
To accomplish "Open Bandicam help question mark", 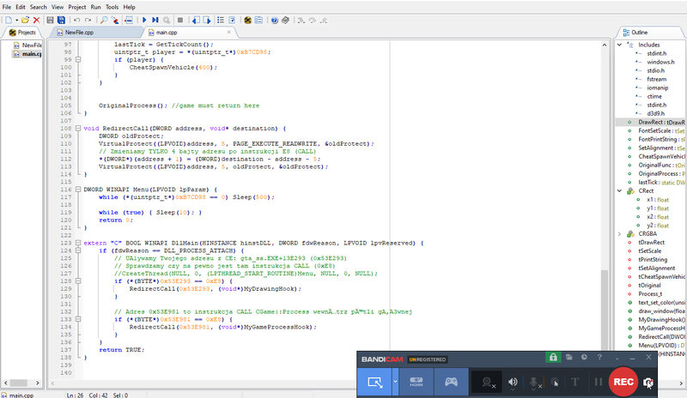I will 599,358.
